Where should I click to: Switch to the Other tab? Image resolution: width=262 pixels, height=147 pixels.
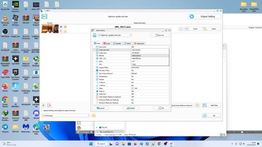(x=127, y=43)
